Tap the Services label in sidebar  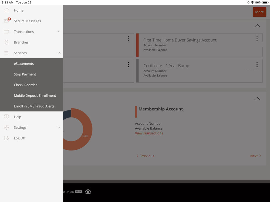[20, 53]
